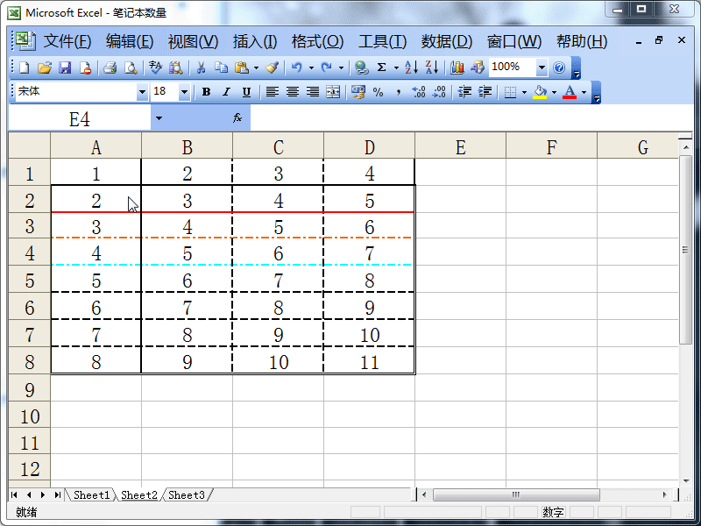Expand AutoSum functions arrow
701x526 pixels.
click(x=396, y=68)
